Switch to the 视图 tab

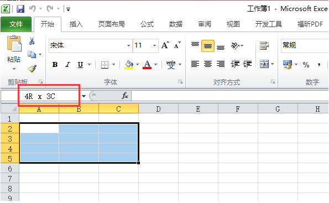coord(233,24)
